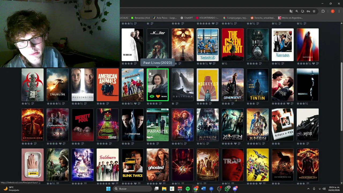Screen dimensions: 343x193
Task: Click the Buscar taskbar search box
Action: [x=132, y=189]
